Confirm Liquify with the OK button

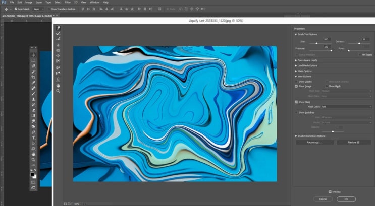pos(346,199)
